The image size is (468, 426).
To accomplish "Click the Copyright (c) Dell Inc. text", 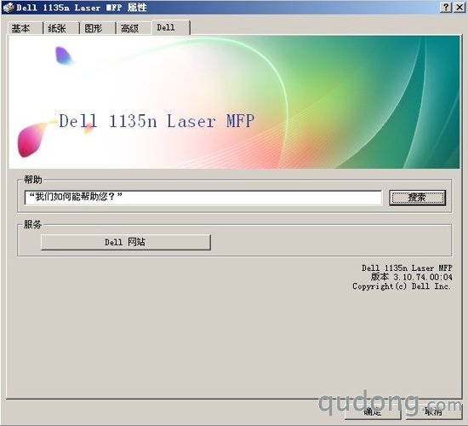I will pos(402,286).
